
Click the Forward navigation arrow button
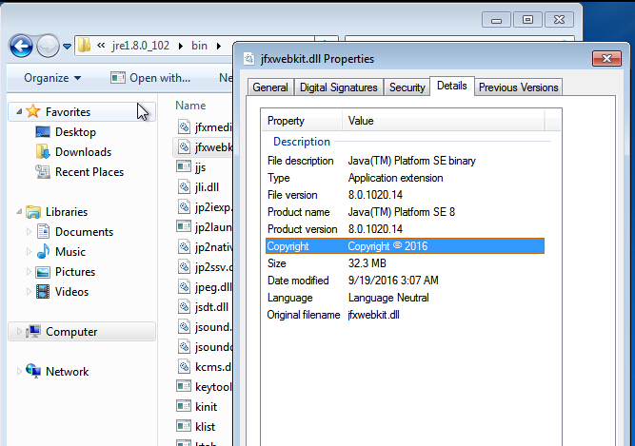48,46
